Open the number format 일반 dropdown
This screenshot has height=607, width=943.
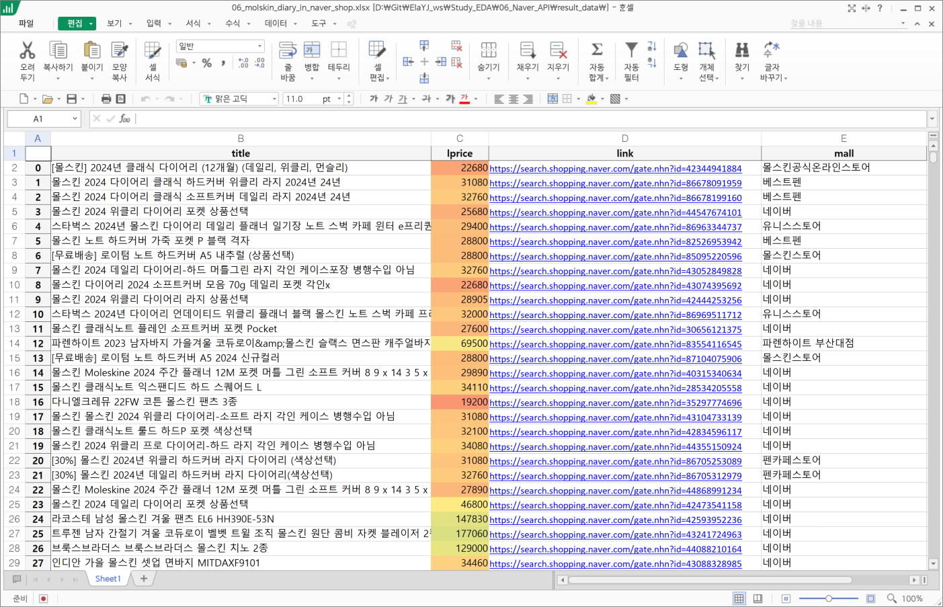pyautogui.click(x=259, y=46)
